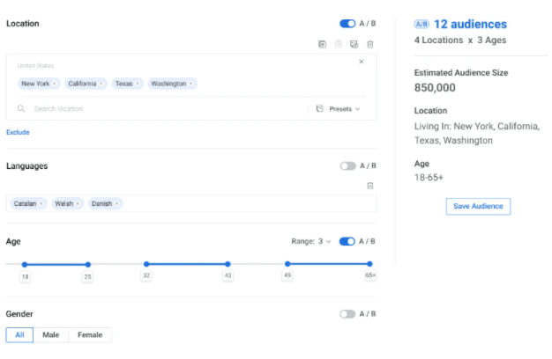Select the Female gender option
This screenshot has height=359, width=552.
click(x=90, y=335)
